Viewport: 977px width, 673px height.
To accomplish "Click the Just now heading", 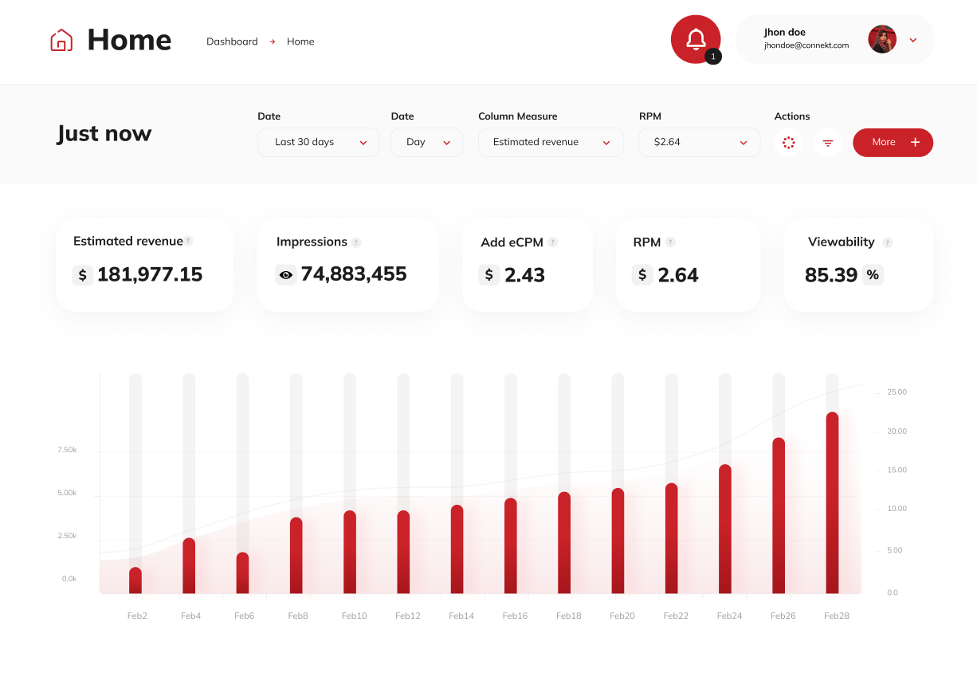I will [104, 133].
